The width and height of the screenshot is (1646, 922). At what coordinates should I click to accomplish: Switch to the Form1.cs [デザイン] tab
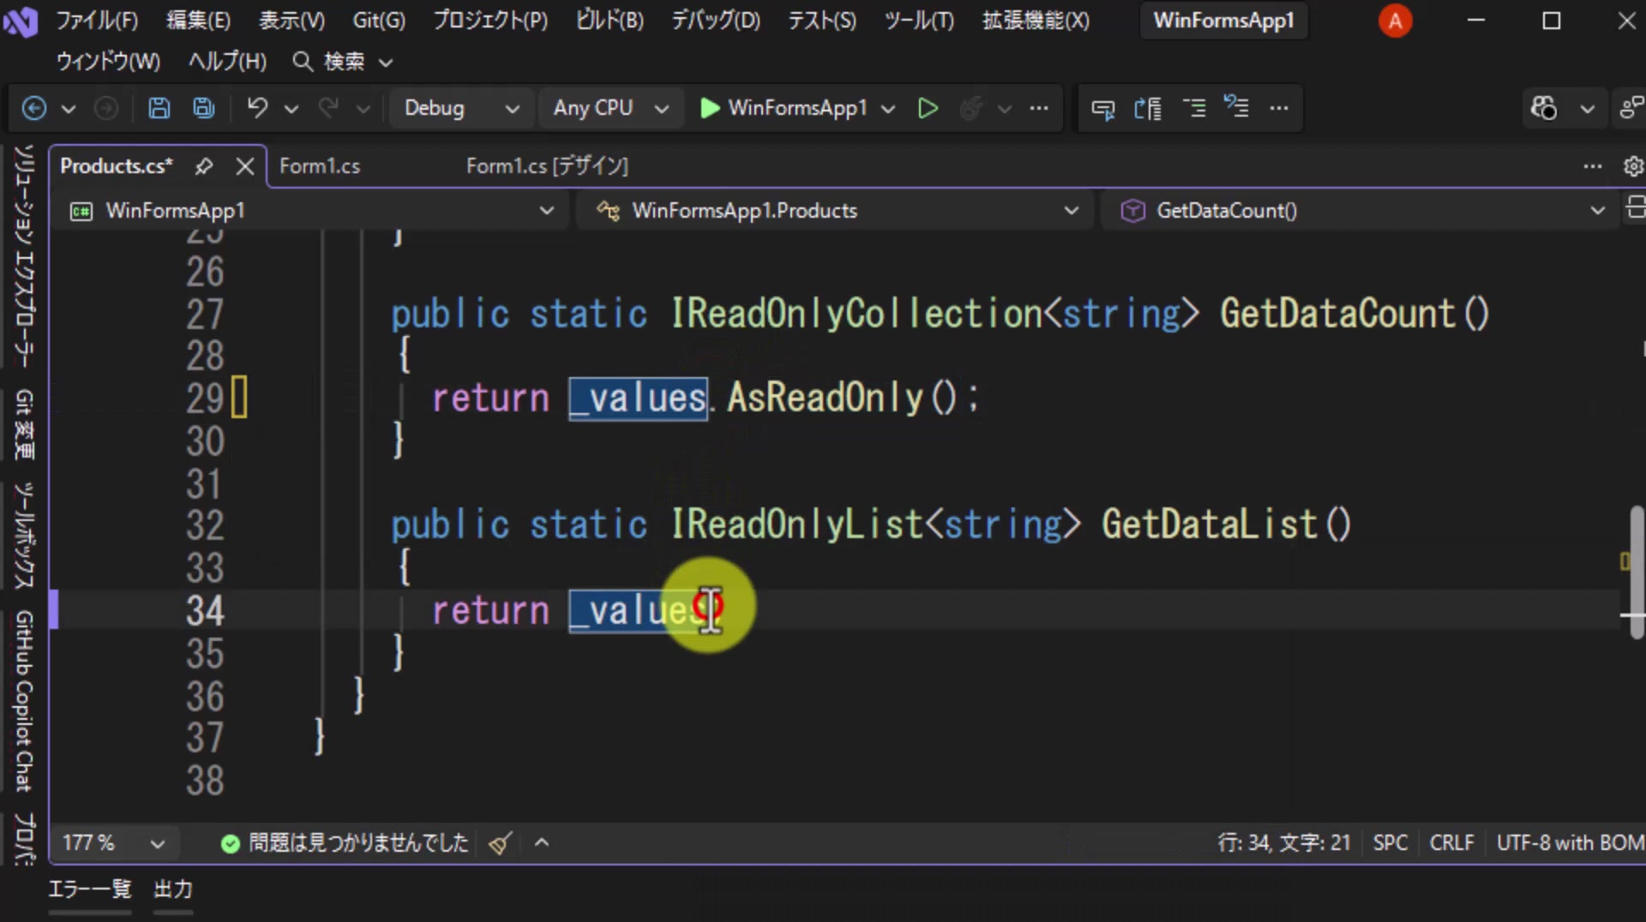547,166
